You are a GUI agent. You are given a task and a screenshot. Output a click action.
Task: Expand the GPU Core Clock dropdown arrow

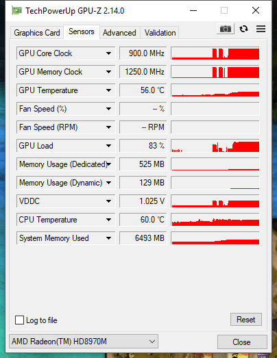108,53
